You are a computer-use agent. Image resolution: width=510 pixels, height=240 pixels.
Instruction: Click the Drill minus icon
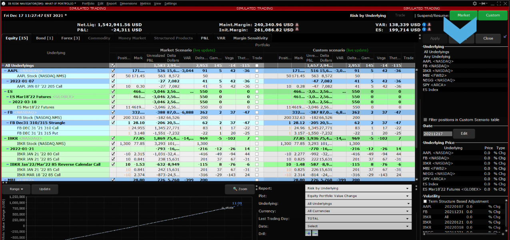315,233
